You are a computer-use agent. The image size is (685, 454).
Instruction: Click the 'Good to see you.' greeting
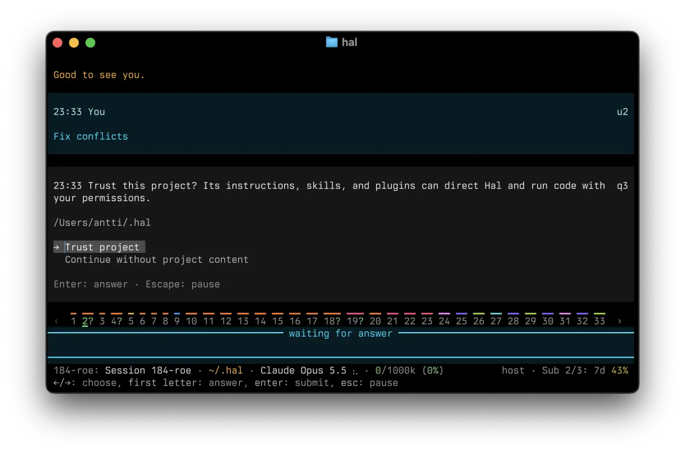pyautogui.click(x=99, y=75)
